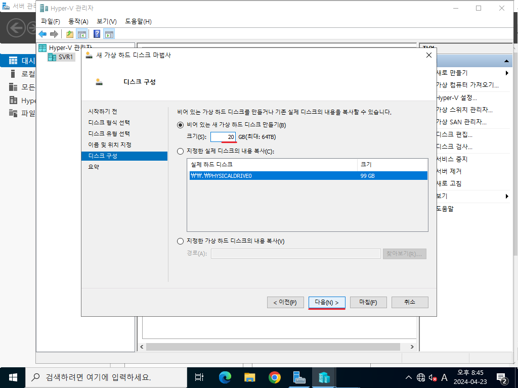Click 디스크 검사 action
The width and height of the screenshot is (518, 388).
[x=454, y=147]
